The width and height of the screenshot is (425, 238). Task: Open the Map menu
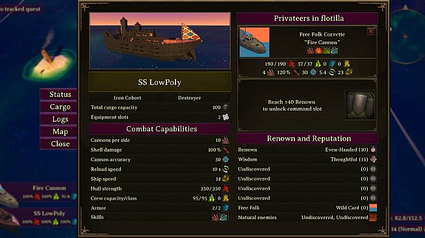point(59,131)
